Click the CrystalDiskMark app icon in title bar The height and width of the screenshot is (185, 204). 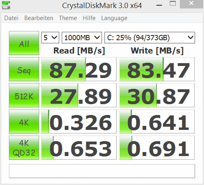pyautogui.click(x=6, y=5)
